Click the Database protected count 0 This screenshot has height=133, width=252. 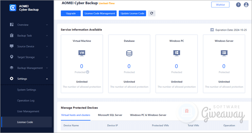[x=129, y=66]
